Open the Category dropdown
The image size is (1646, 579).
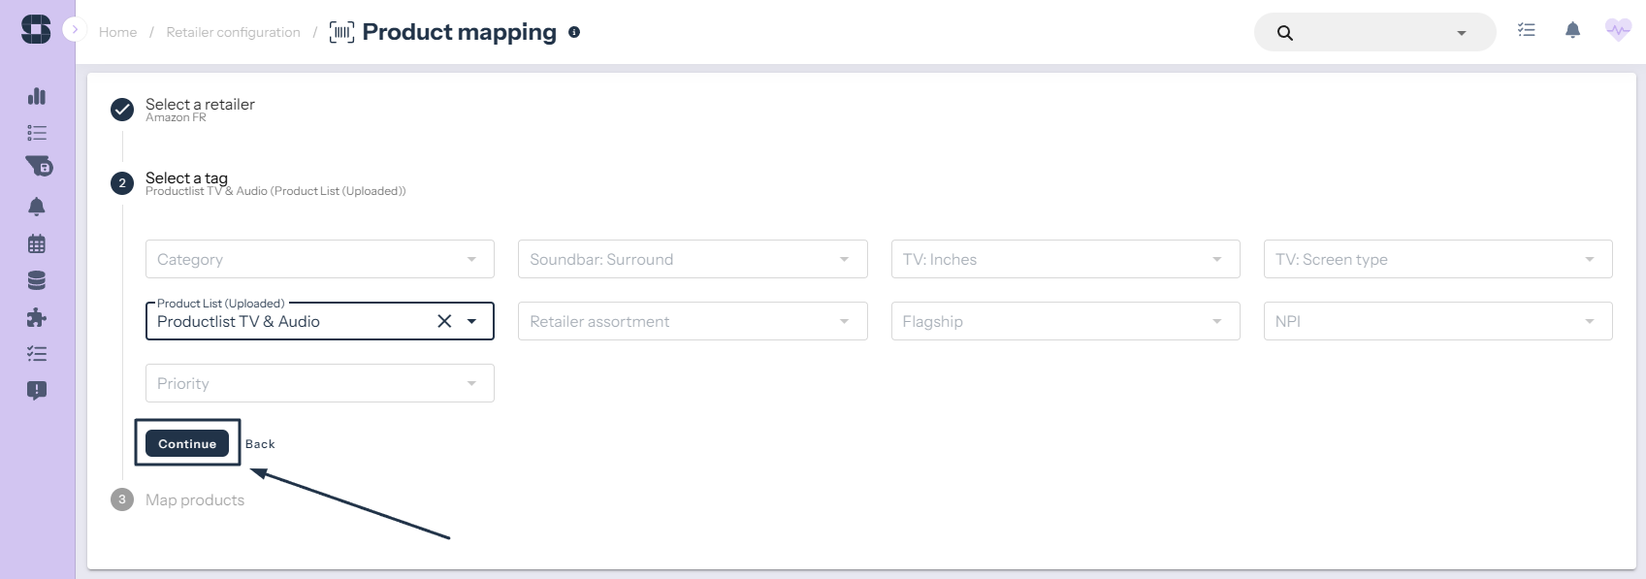click(319, 259)
